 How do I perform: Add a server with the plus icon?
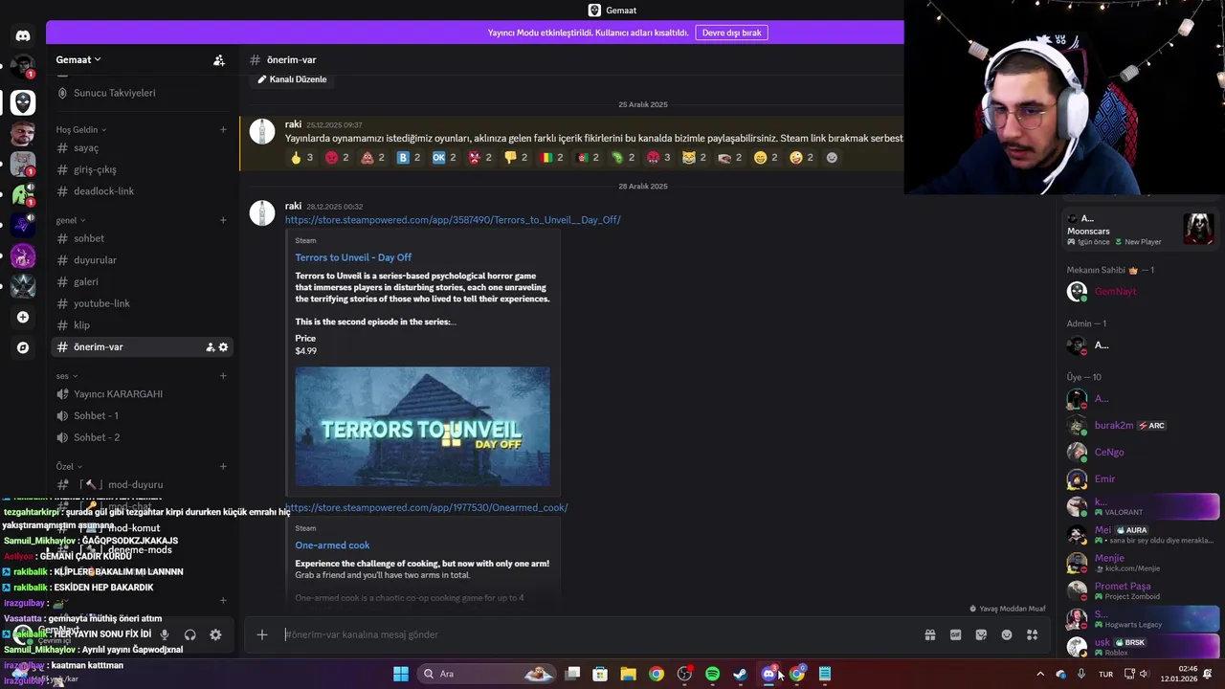pyautogui.click(x=23, y=317)
